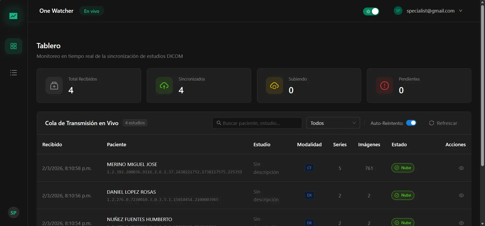Screen dimensions: 485x226
Task: Click the Pendientes red alert icon
Action: (384, 85)
